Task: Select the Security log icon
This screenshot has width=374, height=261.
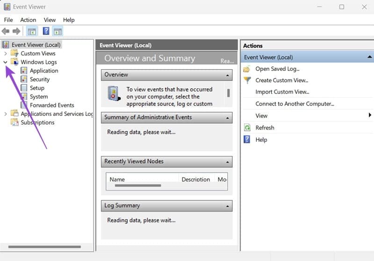Action: 24,79
